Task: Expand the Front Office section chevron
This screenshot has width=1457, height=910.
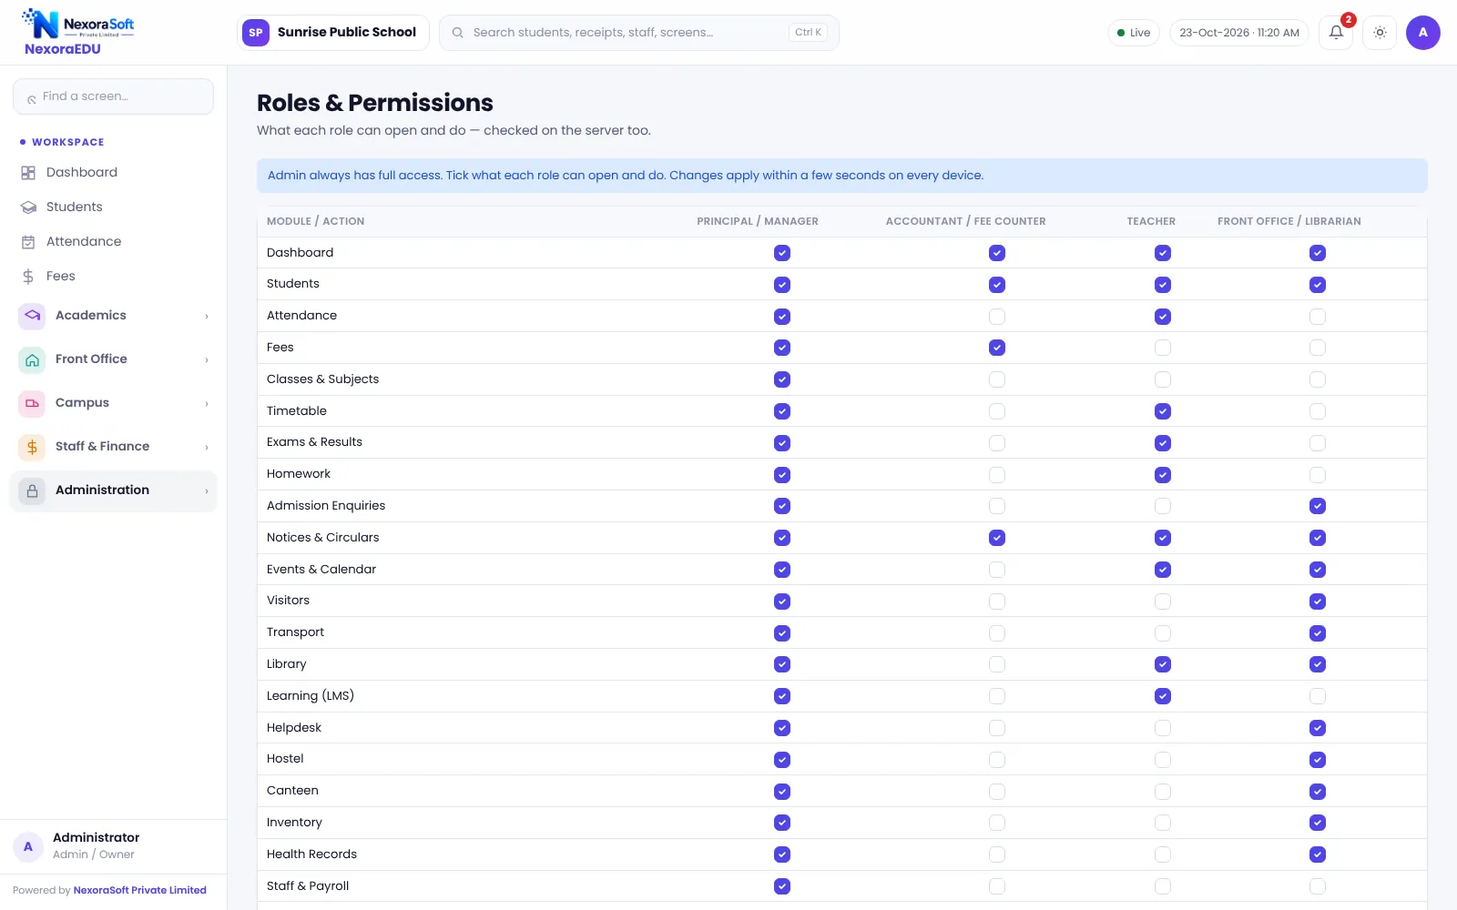Action: click(207, 360)
